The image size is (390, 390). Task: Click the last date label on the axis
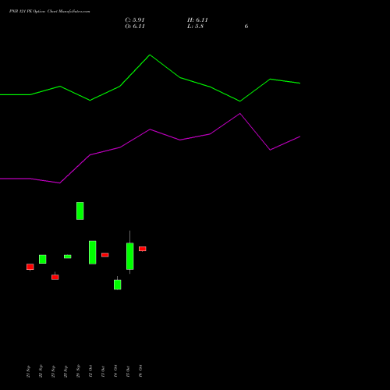140,371
